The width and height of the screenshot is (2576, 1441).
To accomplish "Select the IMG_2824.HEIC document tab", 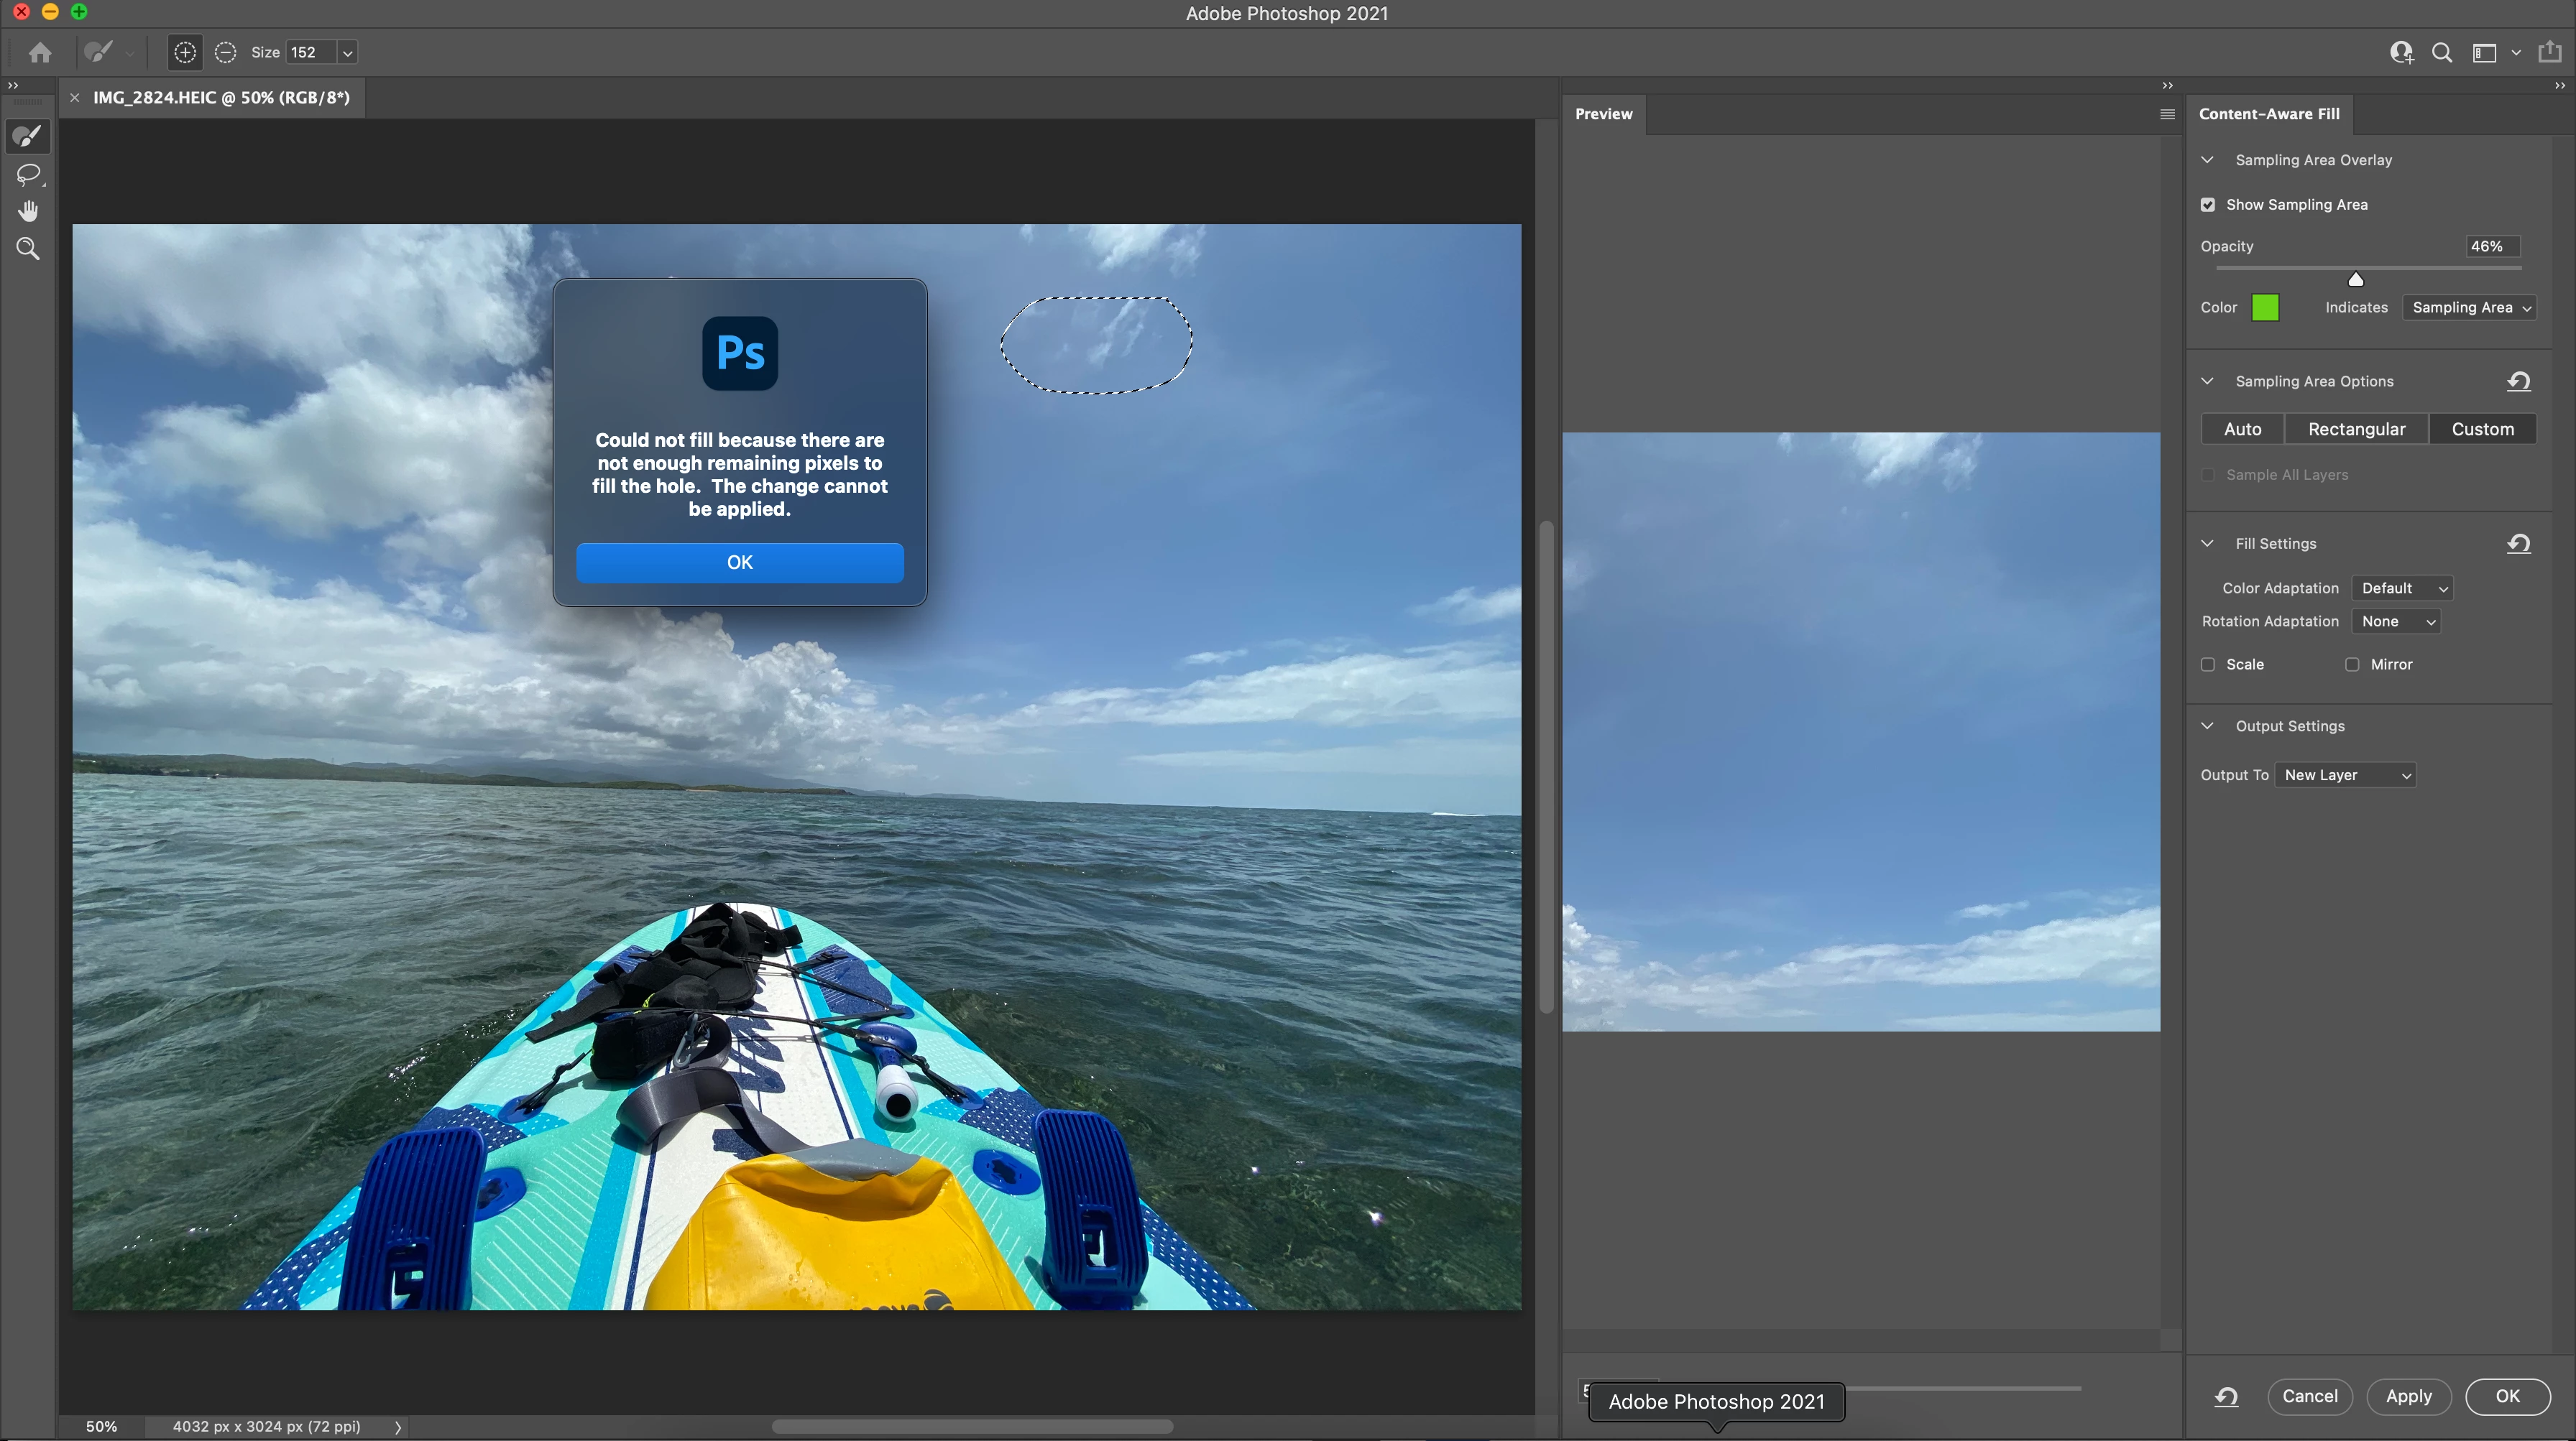I will [221, 98].
